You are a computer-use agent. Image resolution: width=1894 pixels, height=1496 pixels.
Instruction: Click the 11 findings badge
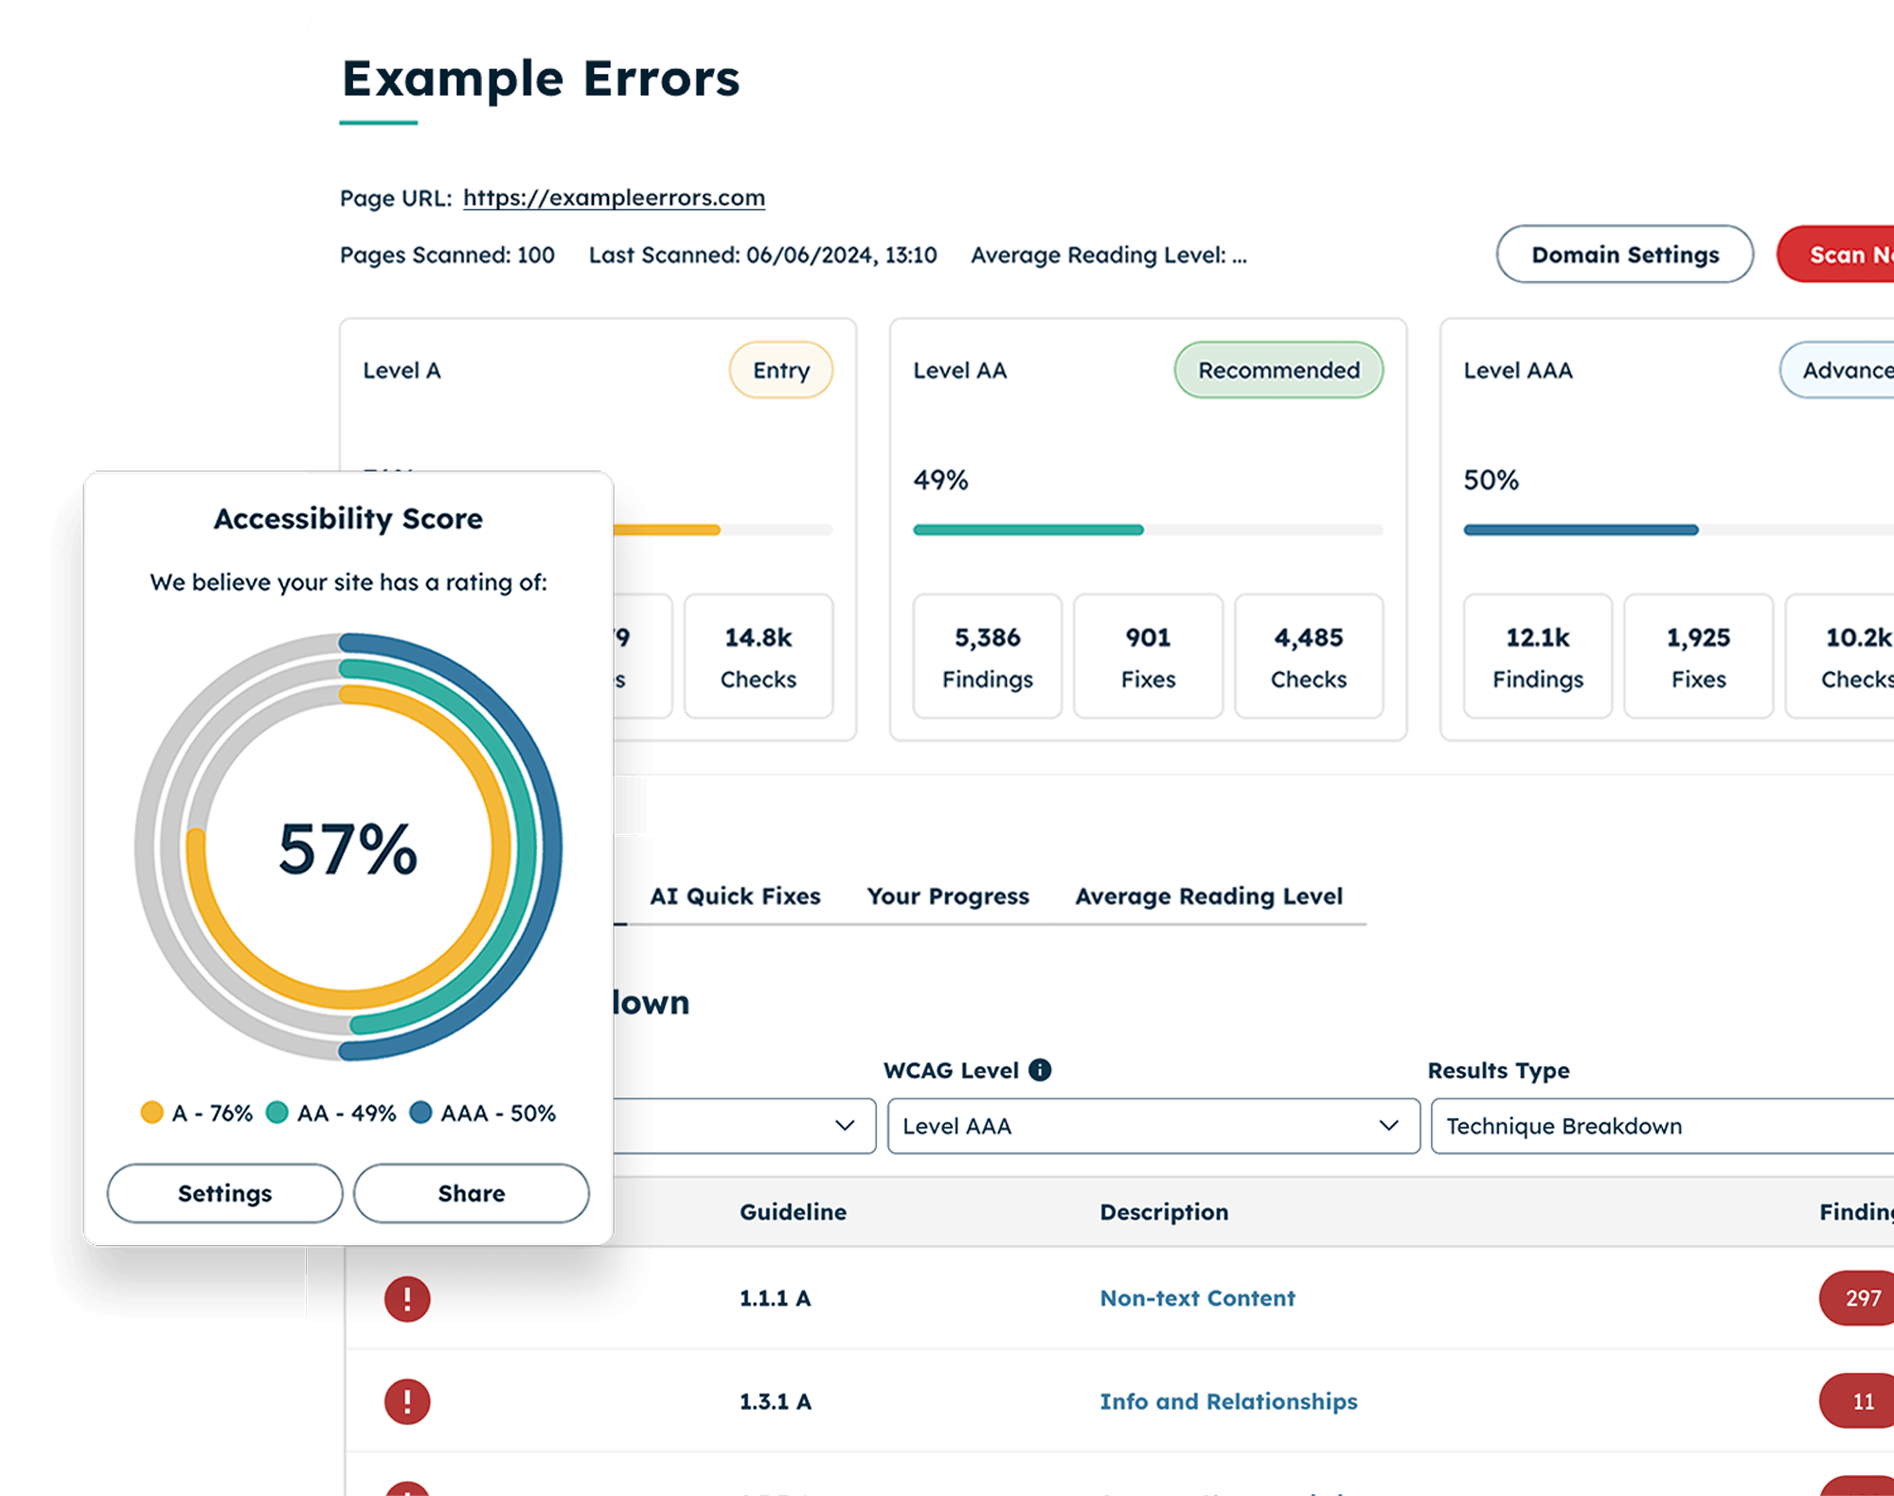pos(1857,1401)
